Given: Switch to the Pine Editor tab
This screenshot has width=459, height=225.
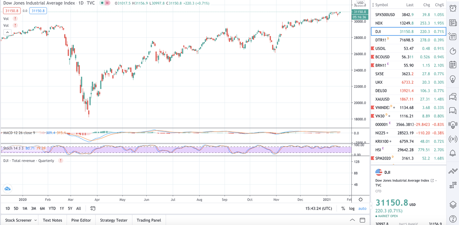Looking at the screenshot, I should (x=81, y=220).
